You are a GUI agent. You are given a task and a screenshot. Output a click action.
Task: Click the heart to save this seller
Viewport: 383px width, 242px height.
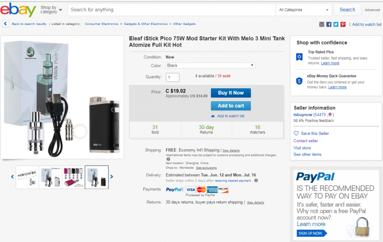coord(296,133)
